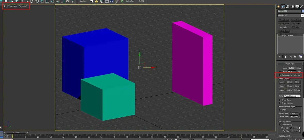304x140 pixels.
Task: Click the Mesh Select modifier button
Action: (x=284, y=20)
